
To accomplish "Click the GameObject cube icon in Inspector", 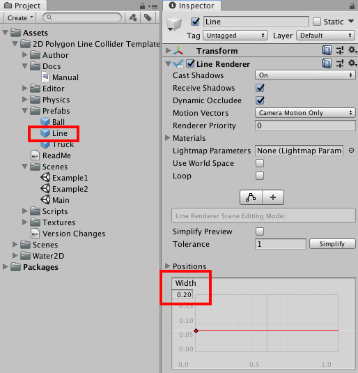I will tap(174, 24).
